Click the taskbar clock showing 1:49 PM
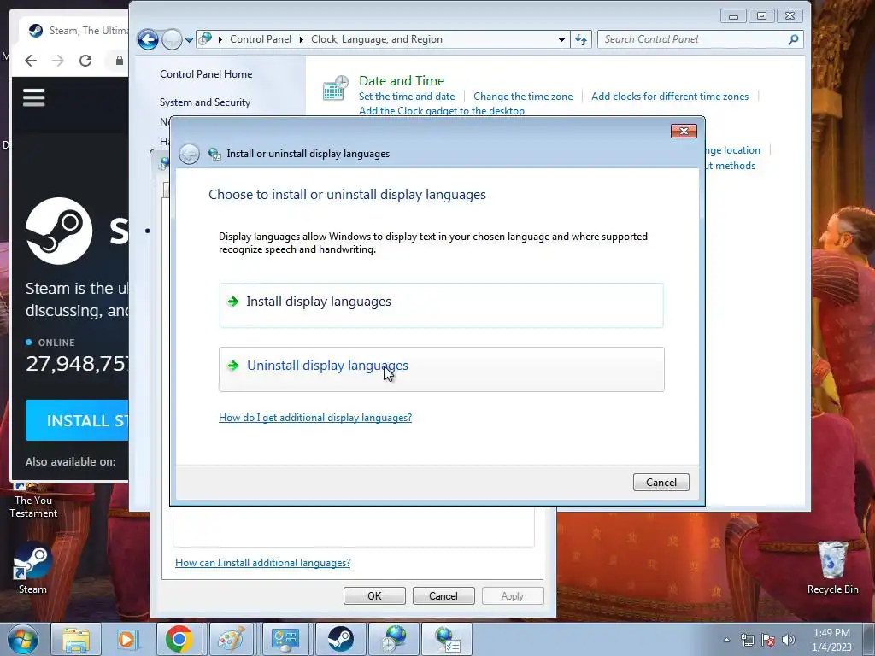 (x=831, y=640)
